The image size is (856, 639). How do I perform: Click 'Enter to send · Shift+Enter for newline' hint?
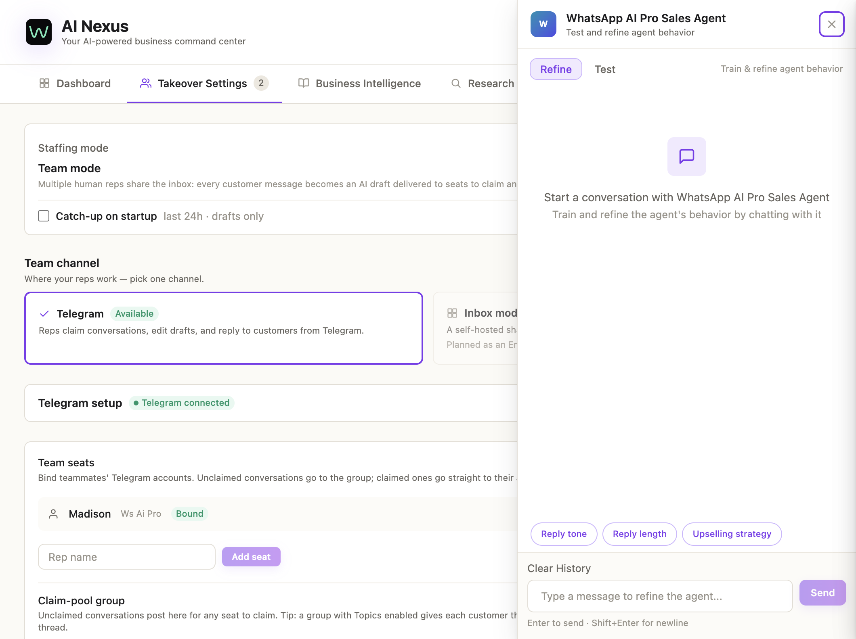608,623
